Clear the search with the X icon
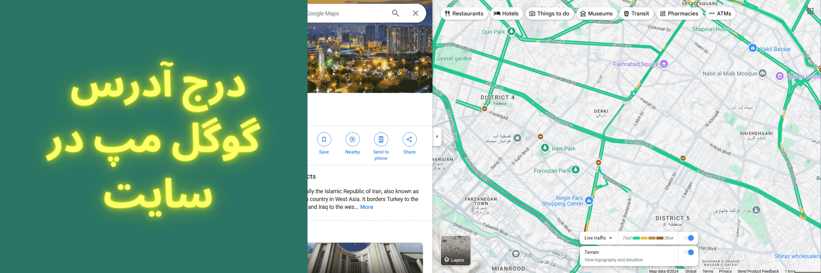The height and width of the screenshot is (273, 821). point(415,13)
